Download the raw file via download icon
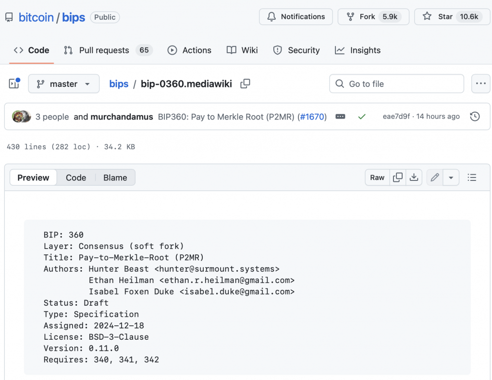 (414, 178)
